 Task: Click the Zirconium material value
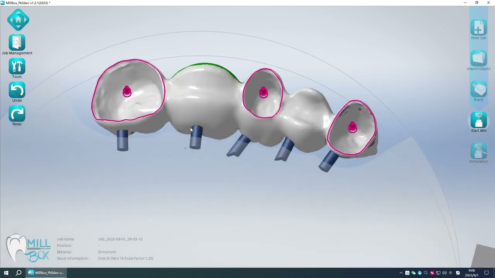pyautogui.click(x=107, y=252)
